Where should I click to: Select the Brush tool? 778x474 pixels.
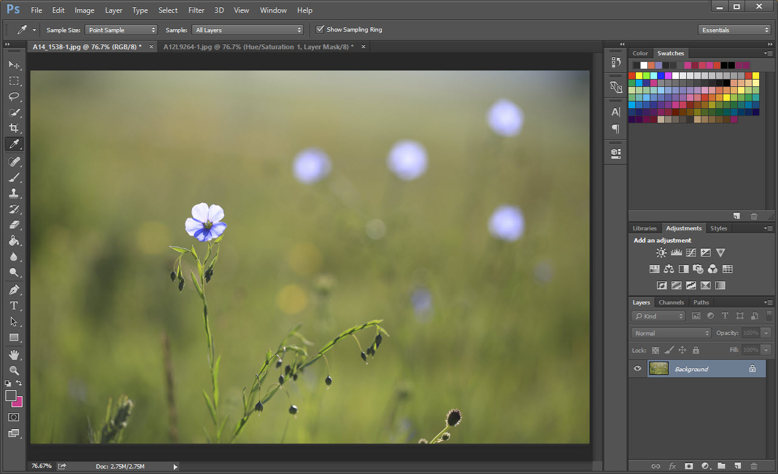click(x=14, y=177)
